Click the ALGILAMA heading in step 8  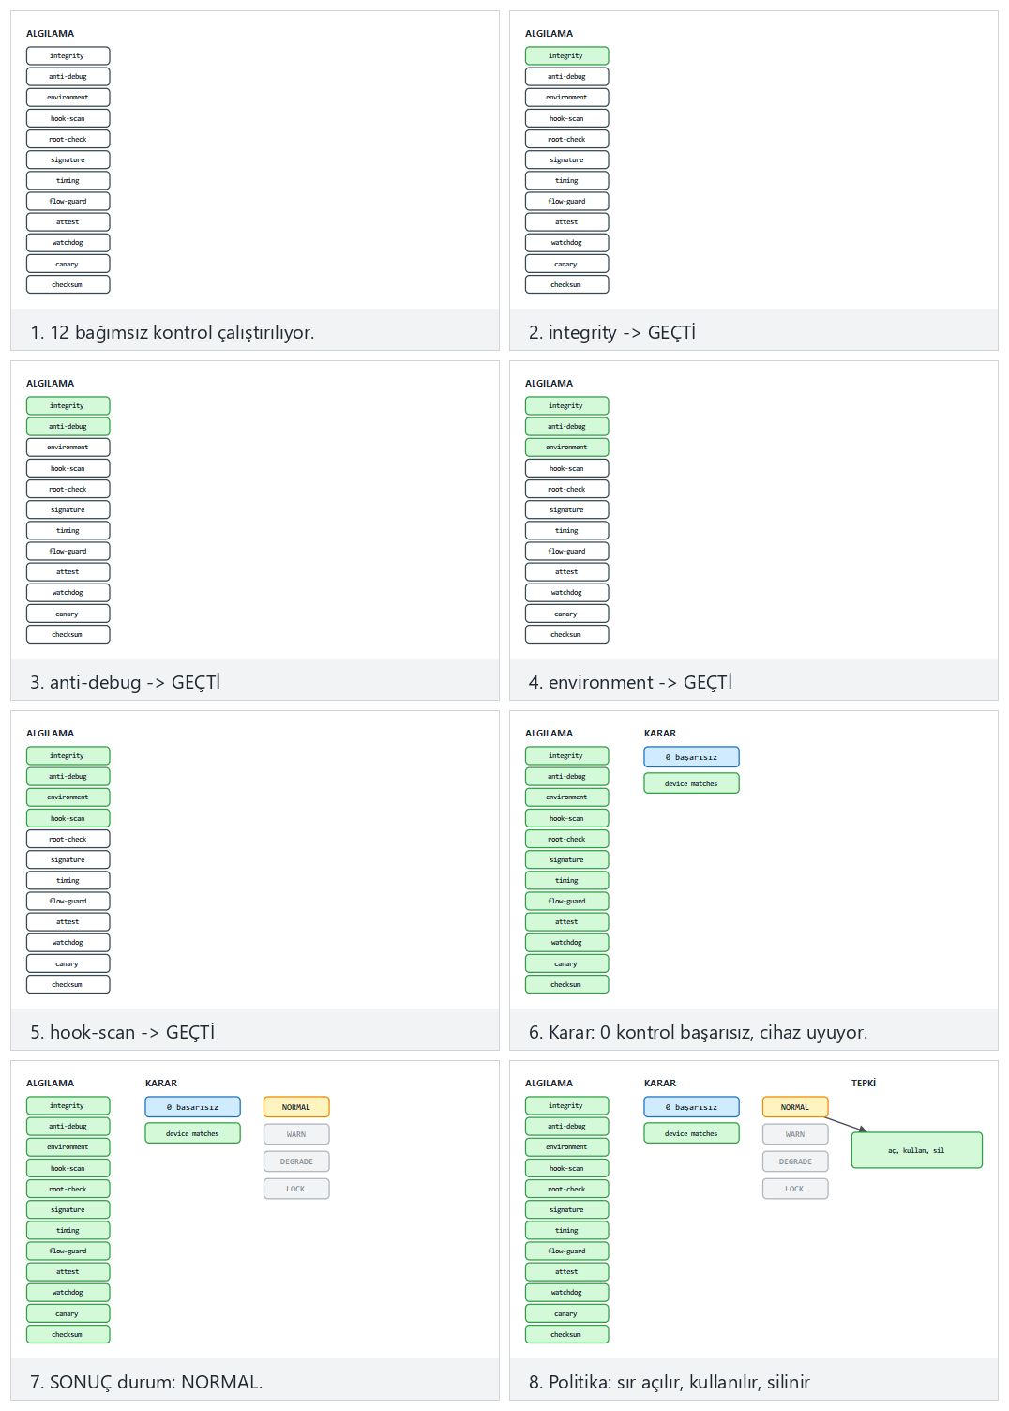(x=549, y=1083)
